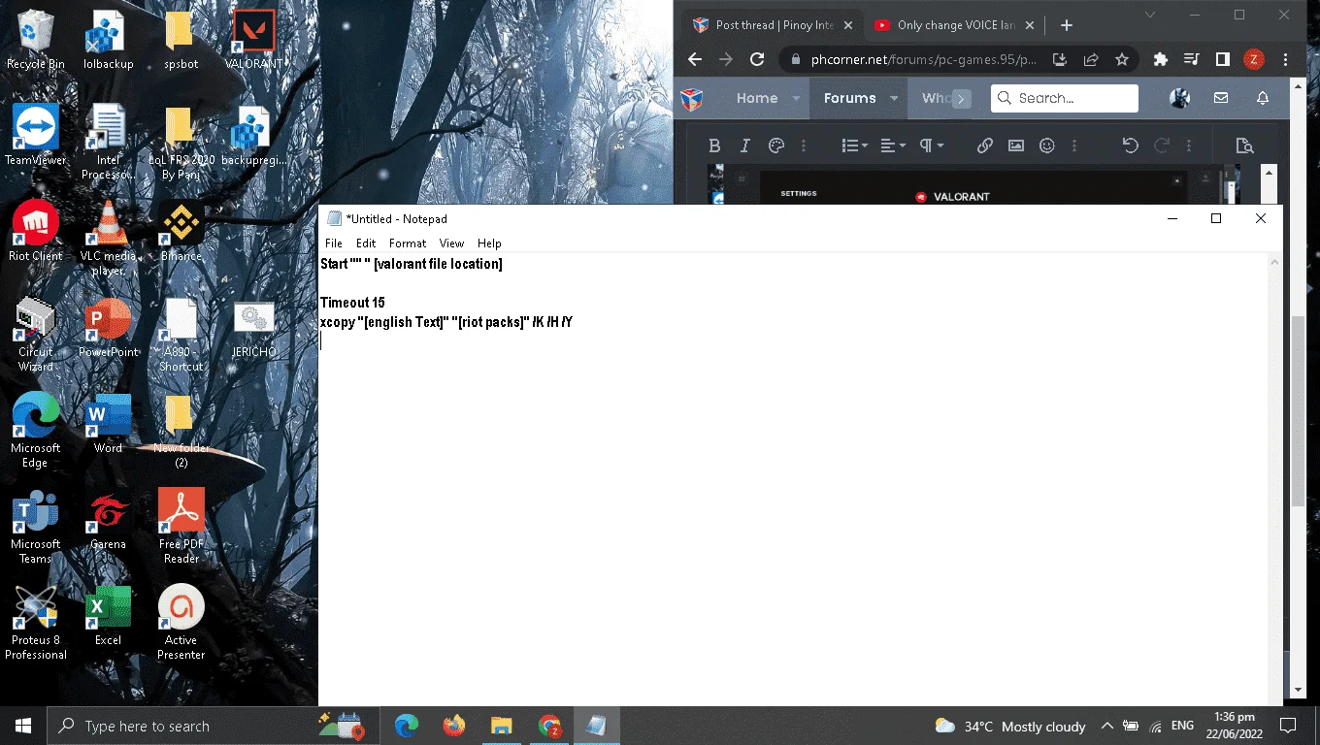Insert an image in the forum editor
Viewport: 1320px width, 745px height.
coord(1016,146)
